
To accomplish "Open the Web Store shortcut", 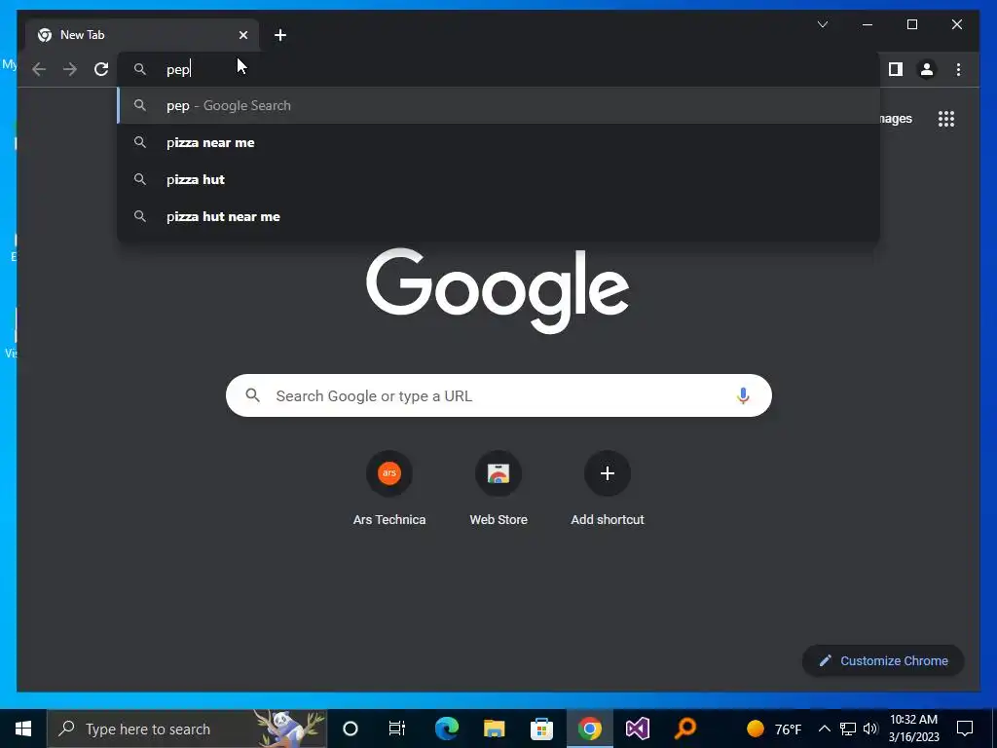I will coord(498,489).
